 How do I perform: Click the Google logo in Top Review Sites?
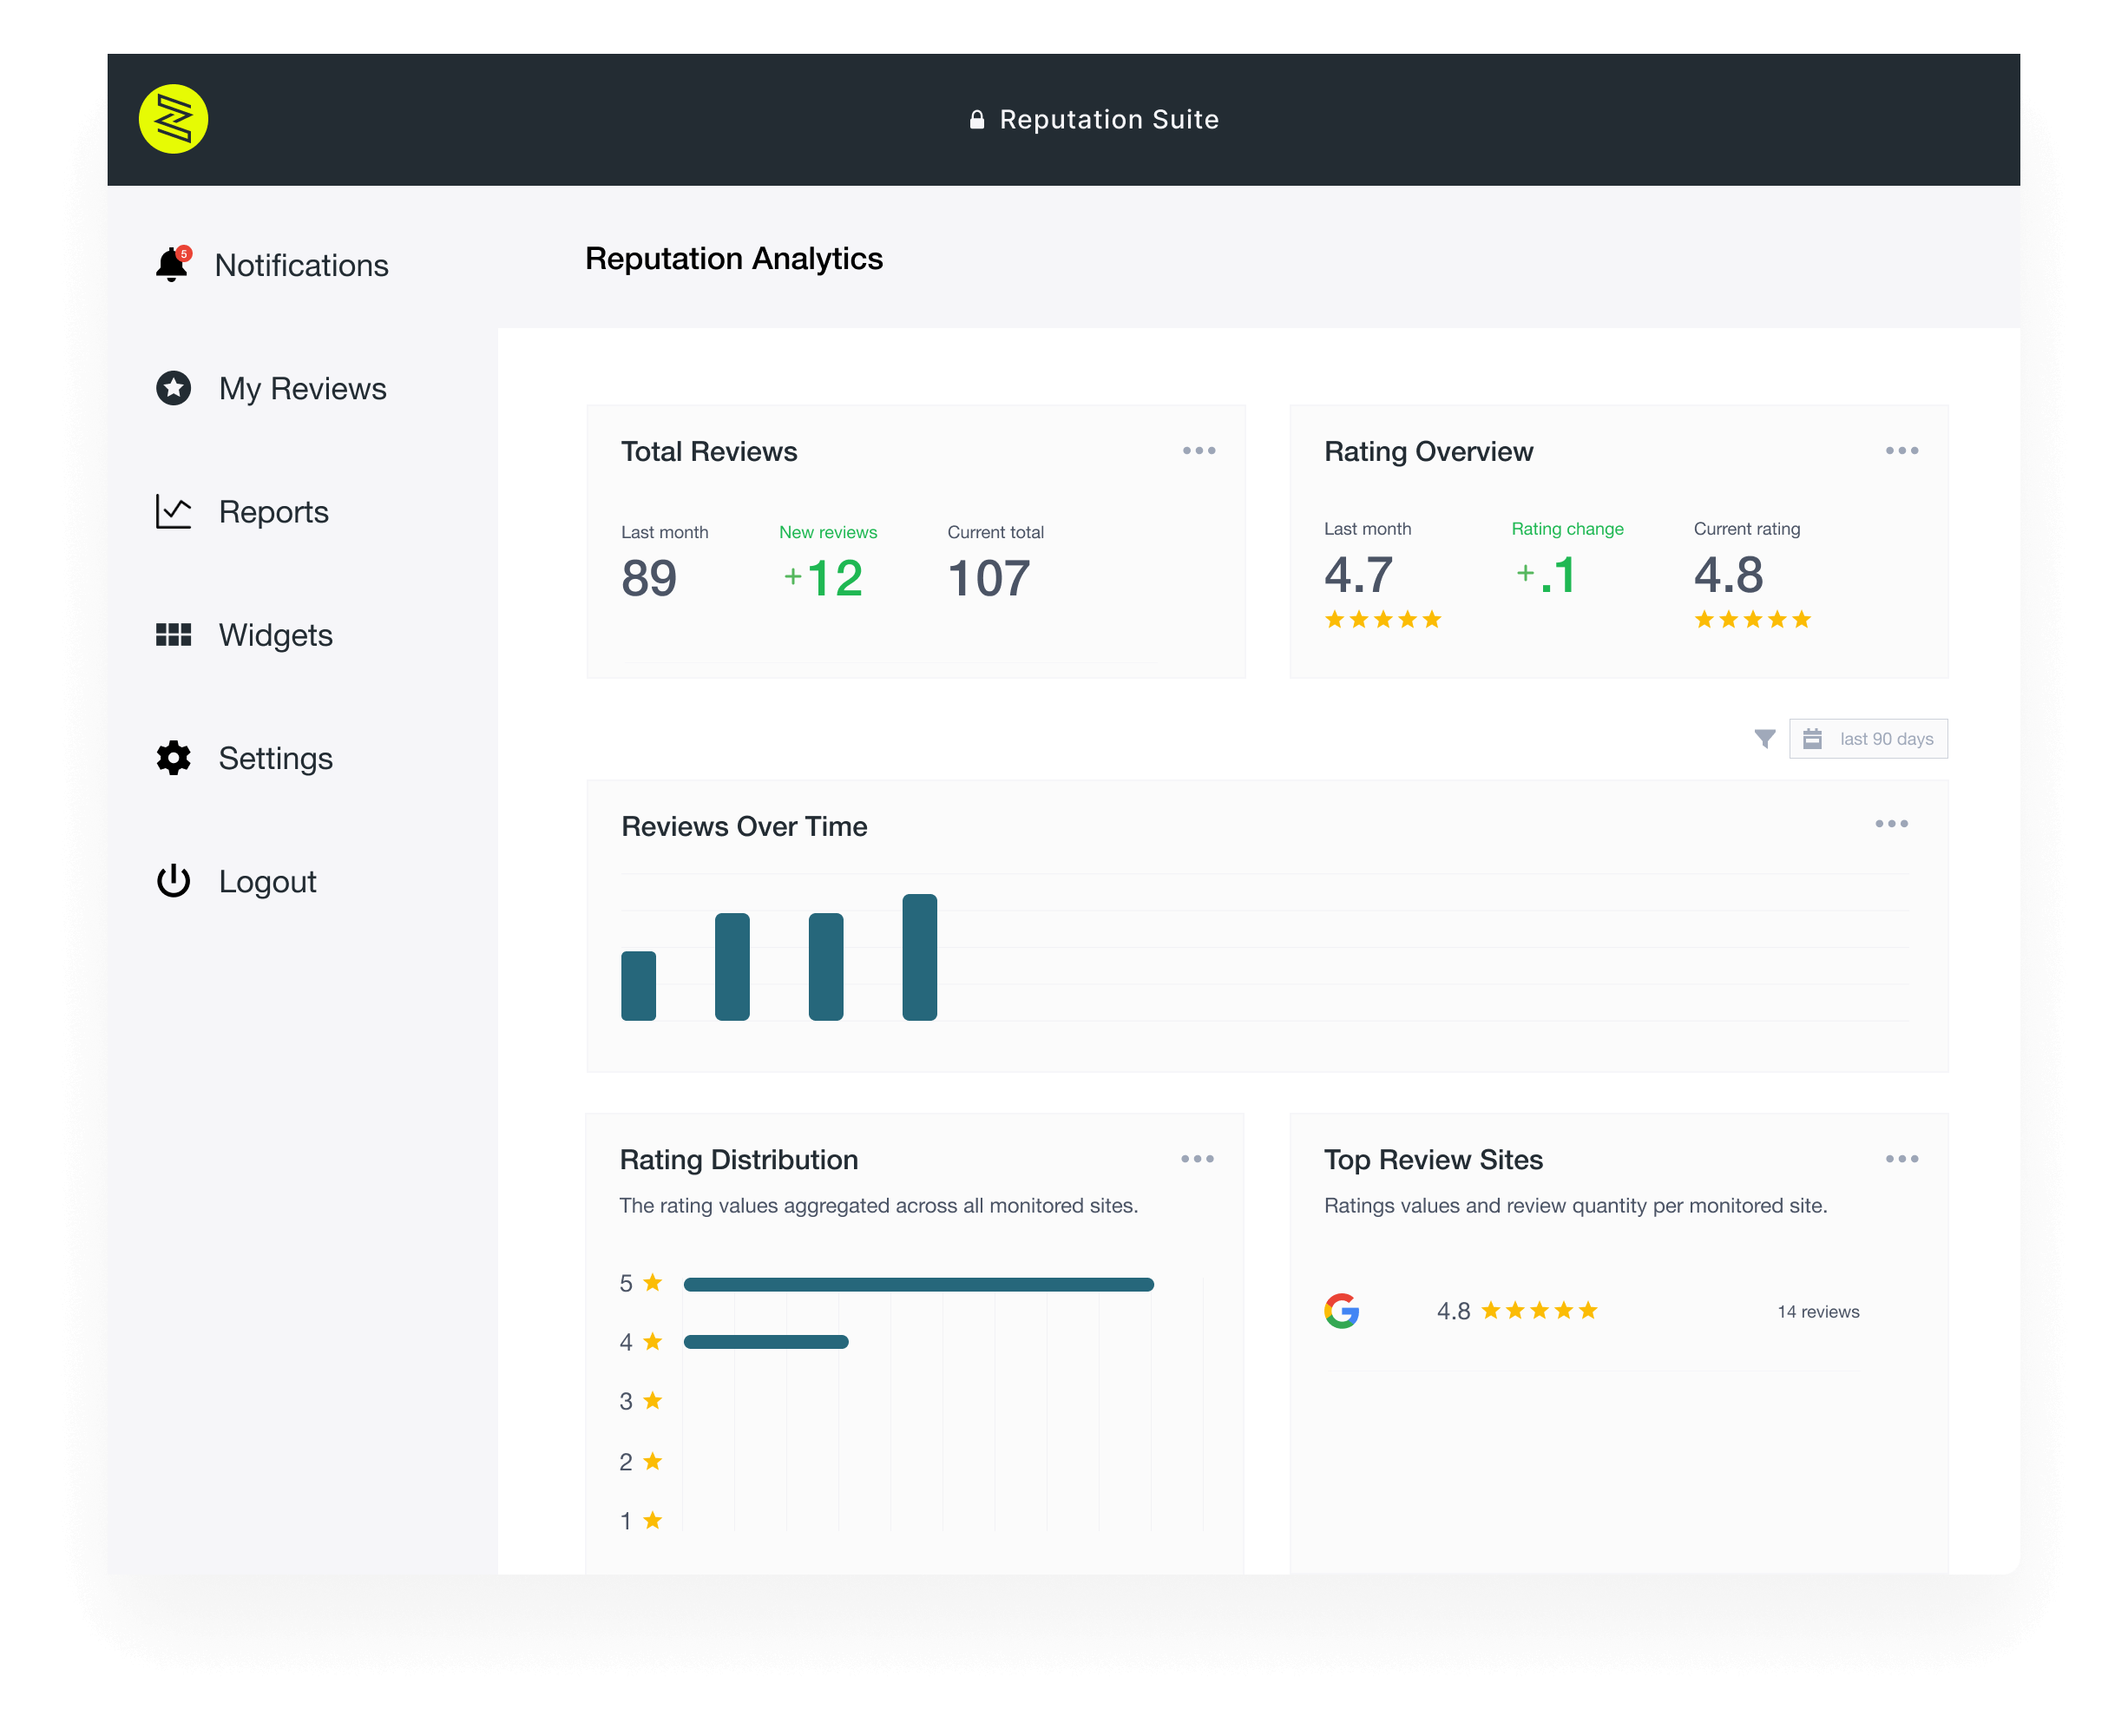(1342, 1311)
